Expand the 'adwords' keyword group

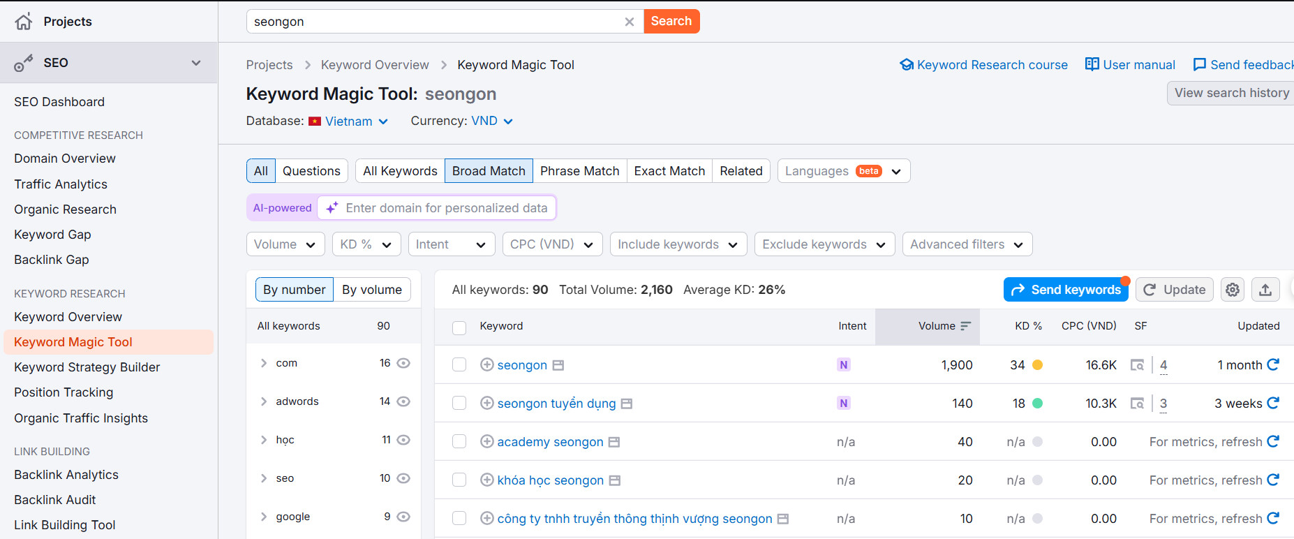tap(264, 401)
